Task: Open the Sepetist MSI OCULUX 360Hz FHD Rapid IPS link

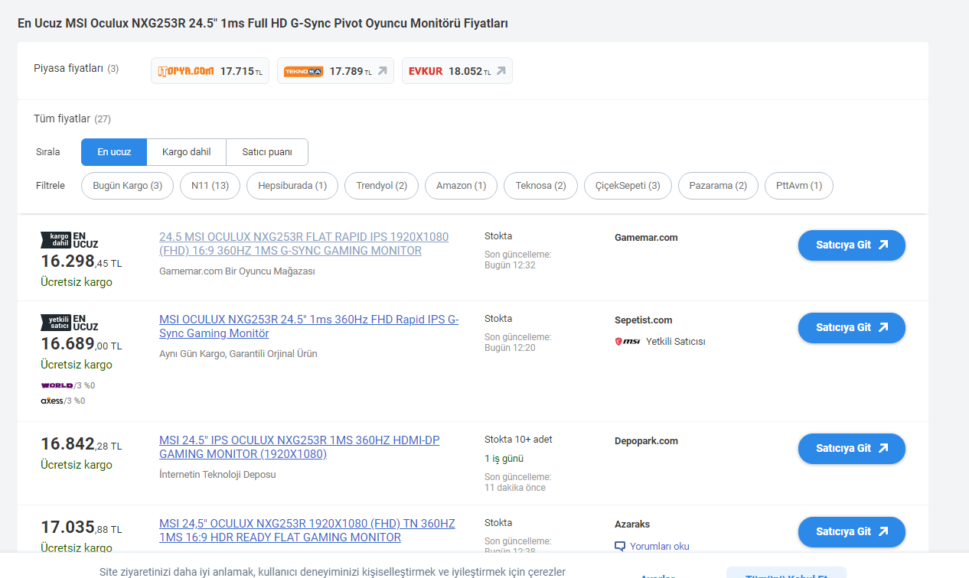Action: tap(309, 326)
